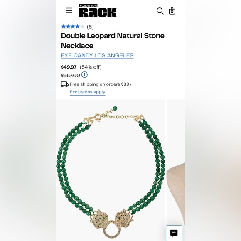Click the price info circle icon
Screen dimensions: 241x241
click(84, 75)
